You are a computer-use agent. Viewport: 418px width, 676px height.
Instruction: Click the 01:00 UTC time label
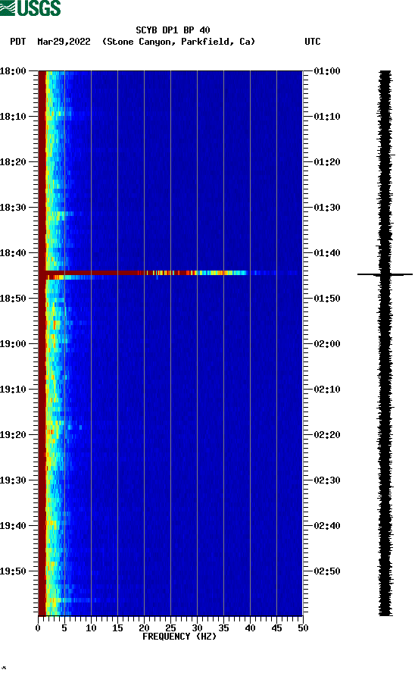coord(327,71)
